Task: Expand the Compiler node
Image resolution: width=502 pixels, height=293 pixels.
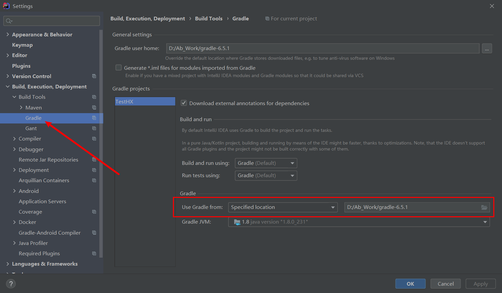Action: pos(14,138)
